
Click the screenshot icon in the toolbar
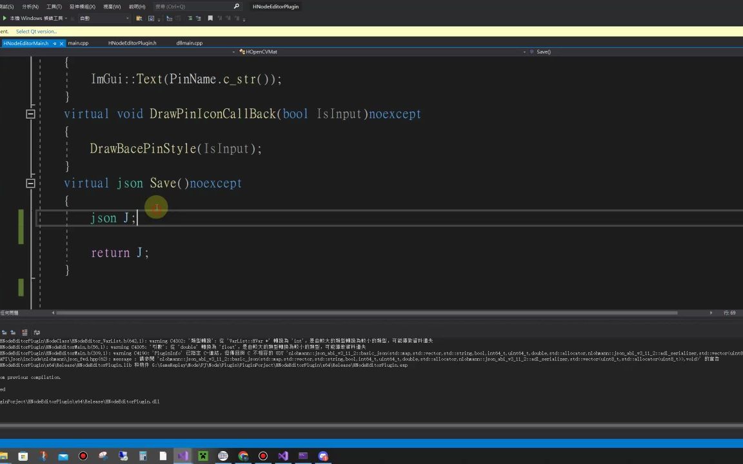click(x=151, y=19)
